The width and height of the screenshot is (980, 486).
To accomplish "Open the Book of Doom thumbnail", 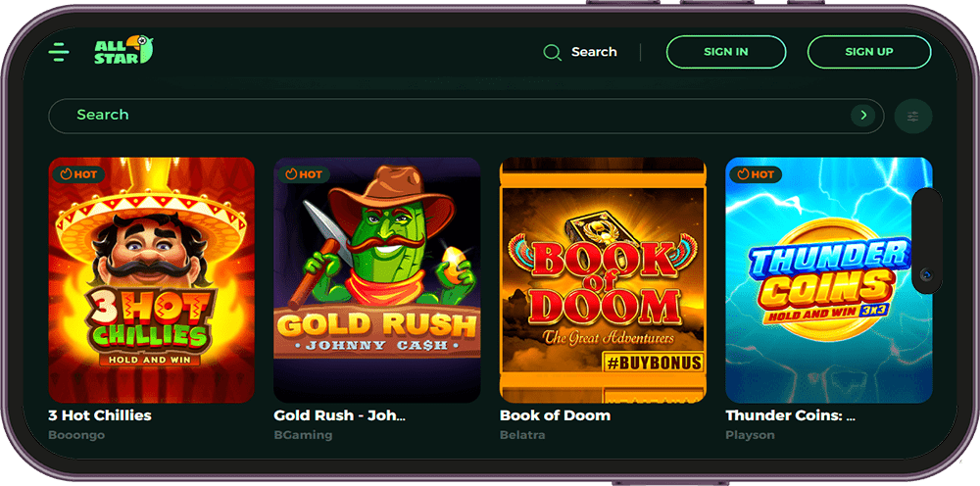I will pos(603,280).
